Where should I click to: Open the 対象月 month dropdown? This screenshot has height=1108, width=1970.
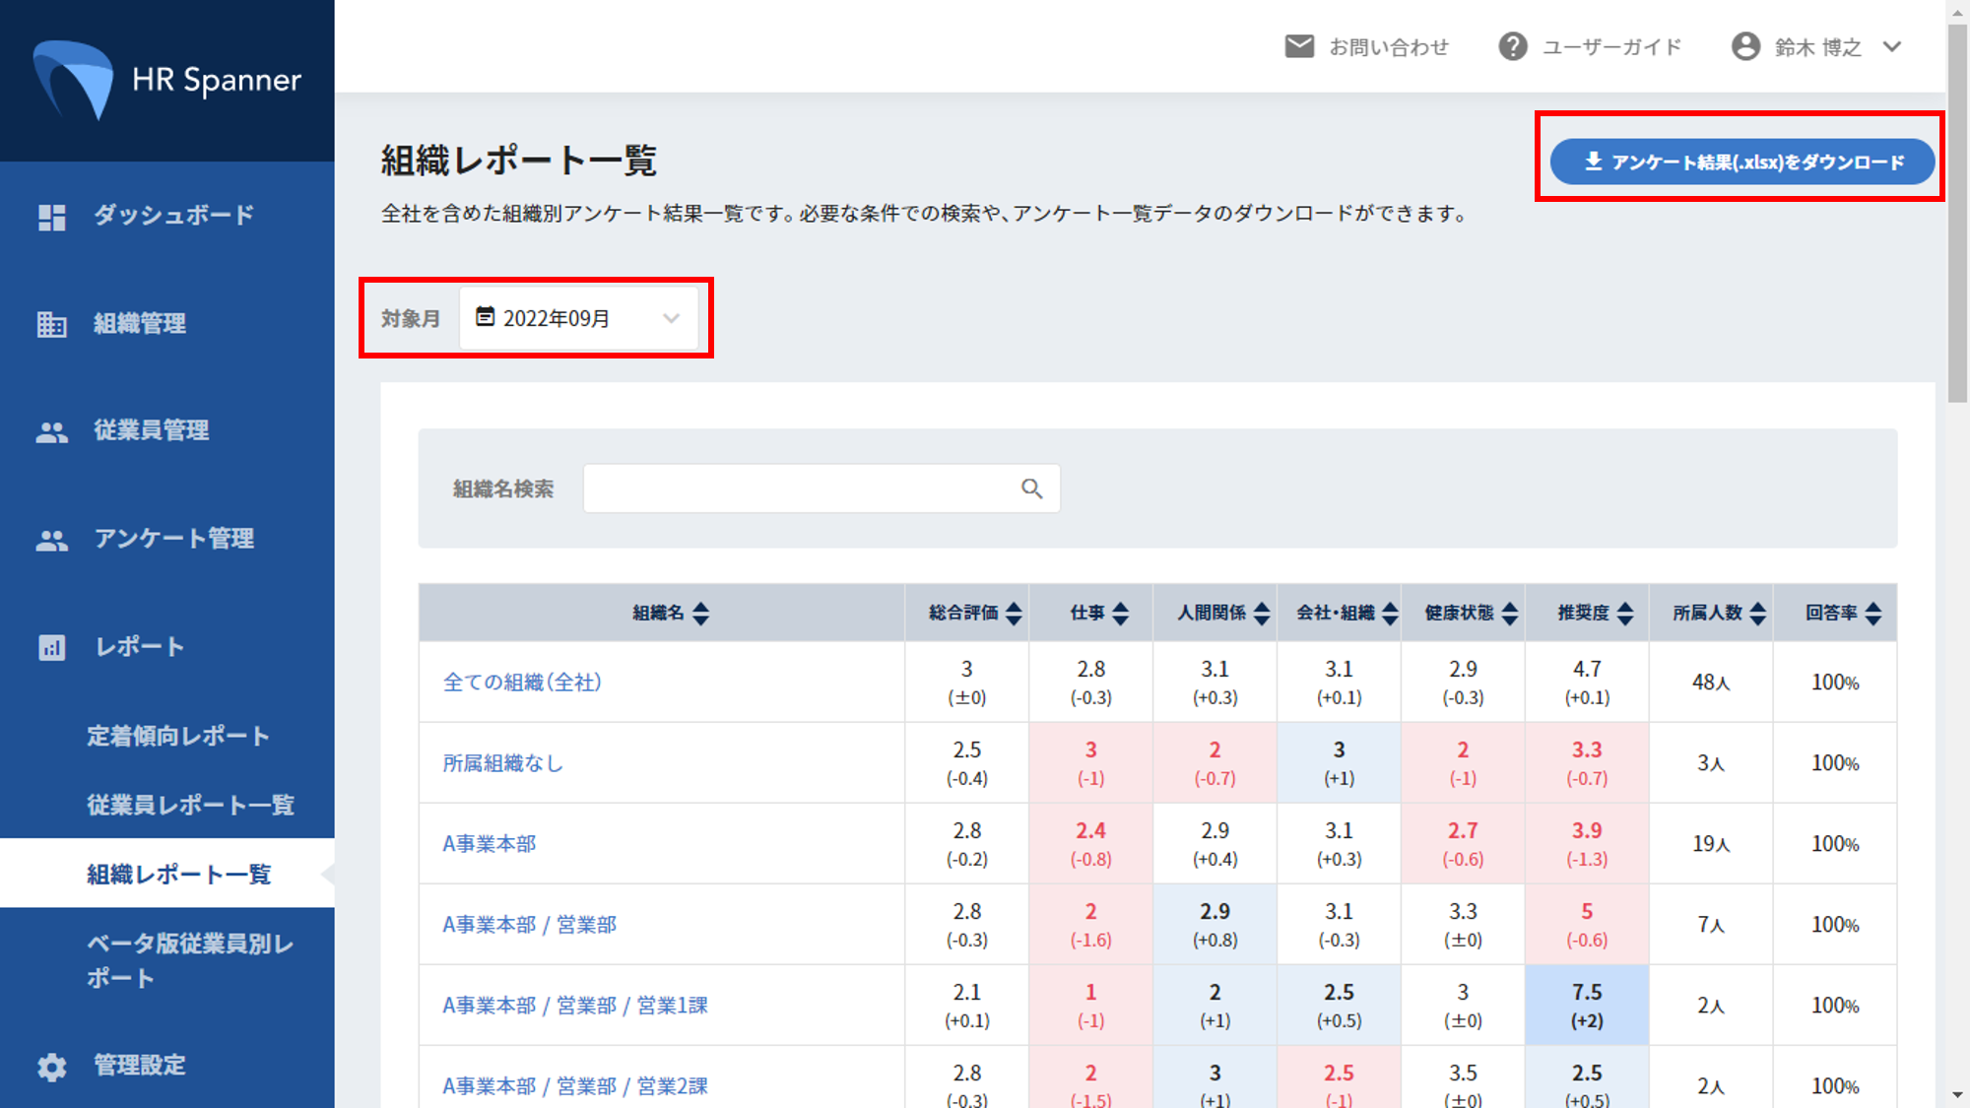tap(671, 317)
